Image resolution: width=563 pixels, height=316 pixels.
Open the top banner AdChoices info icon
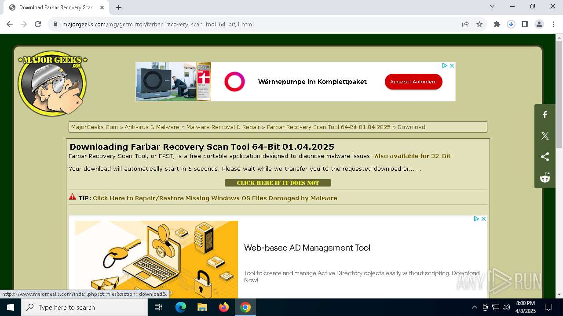pos(445,65)
